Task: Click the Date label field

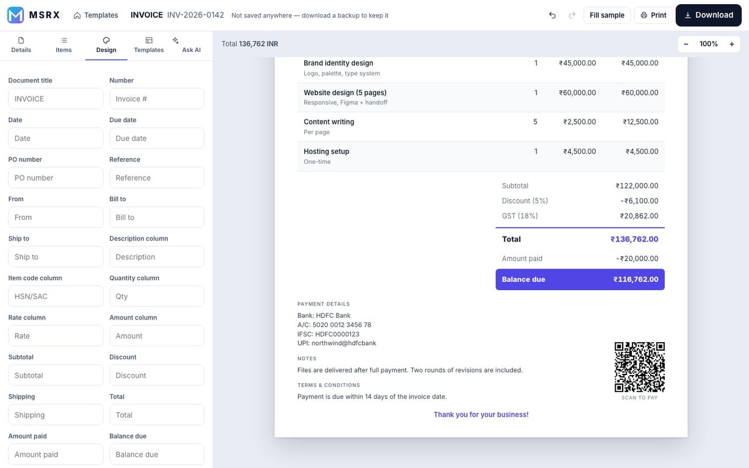Action: pos(56,138)
